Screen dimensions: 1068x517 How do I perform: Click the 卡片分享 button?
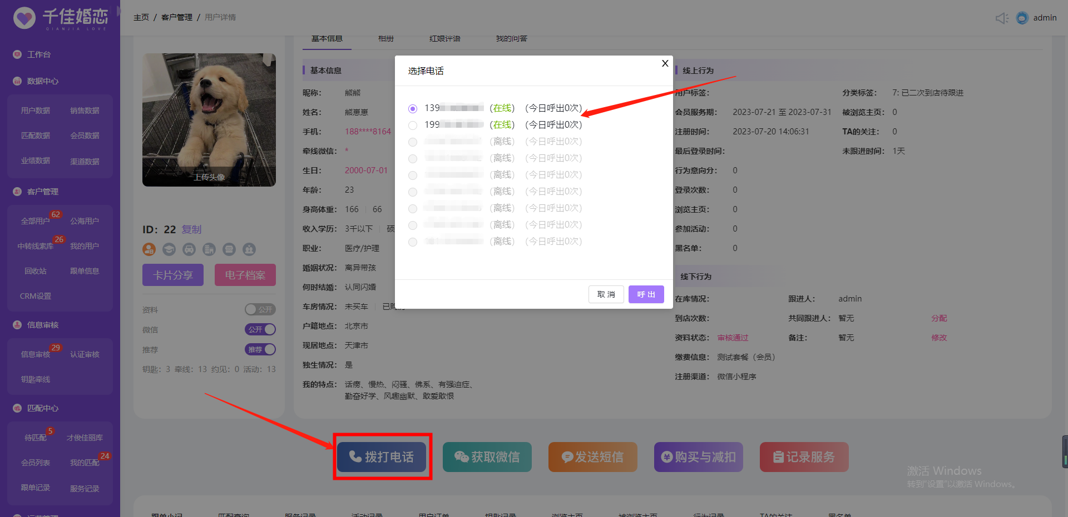click(x=173, y=275)
